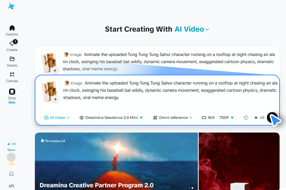
Task: Add another reference image in the blue-outlined prompt box
Action: 55,99
